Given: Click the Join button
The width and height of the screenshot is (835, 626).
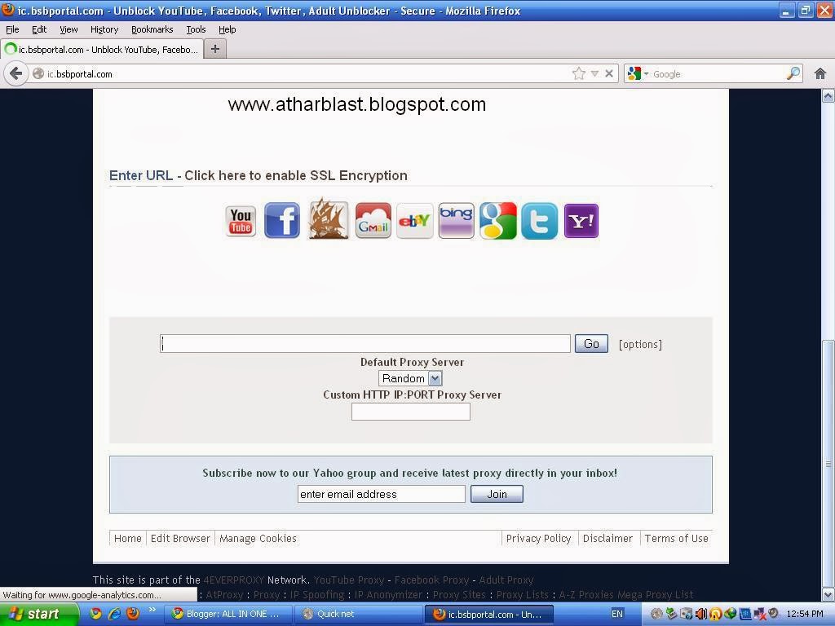Looking at the screenshot, I should coord(497,494).
